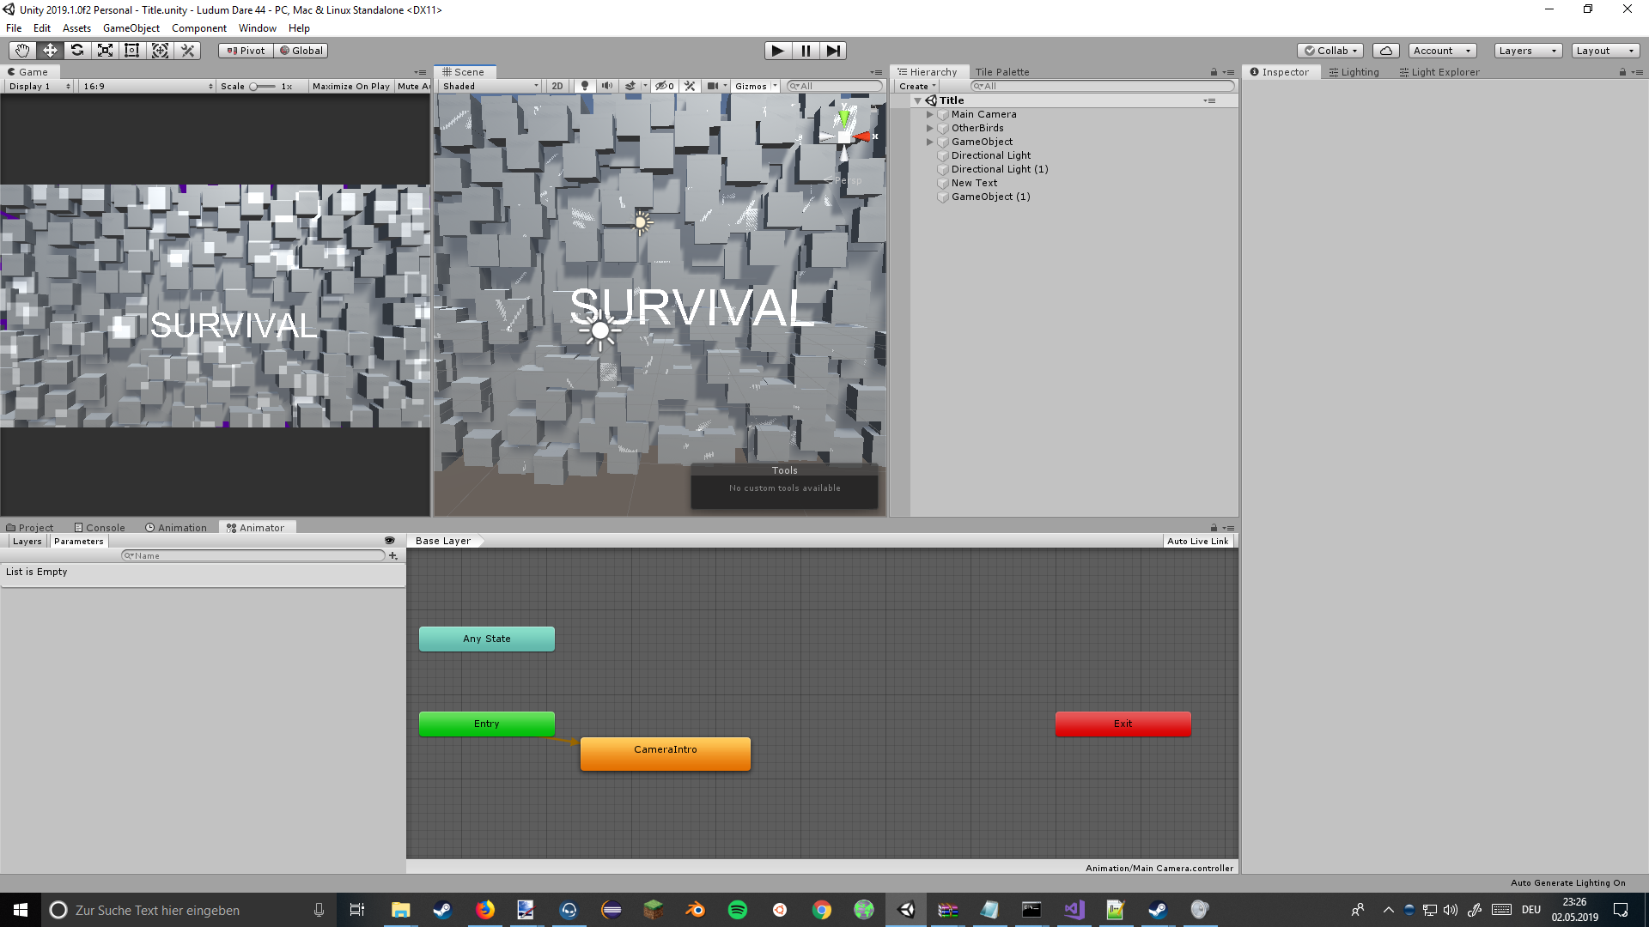This screenshot has height=927, width=1649.
Task: Toggle scene audio speaker icon
Action: (607, 86)
